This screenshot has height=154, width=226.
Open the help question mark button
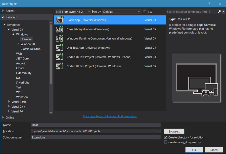coord(209,4)
